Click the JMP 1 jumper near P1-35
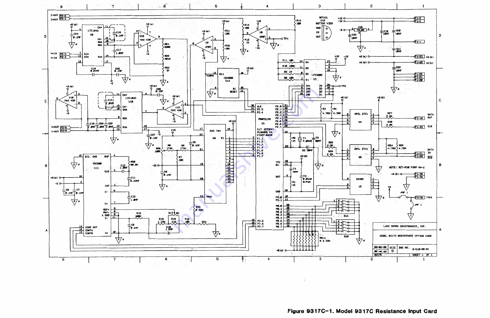490x318 pixels. pos(404,197)
